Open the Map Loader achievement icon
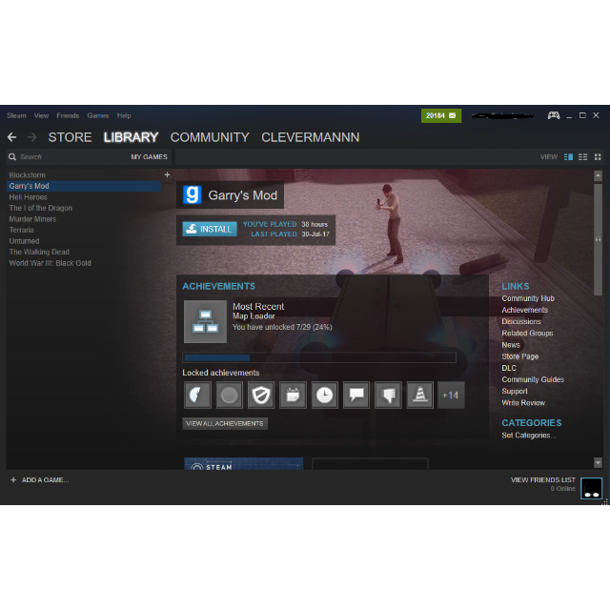This screenshot has height=610, width=610. point(206,321)
